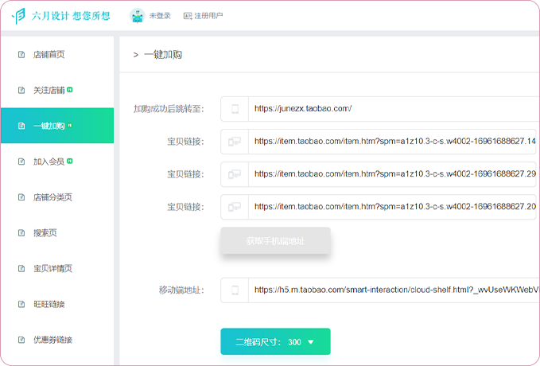Click the page icon beside 一键加购
The width and height of the screenshot is (540, 366).
21,126
